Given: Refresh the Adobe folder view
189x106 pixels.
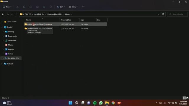Looking at the screenshot, I should coord(163,14).
